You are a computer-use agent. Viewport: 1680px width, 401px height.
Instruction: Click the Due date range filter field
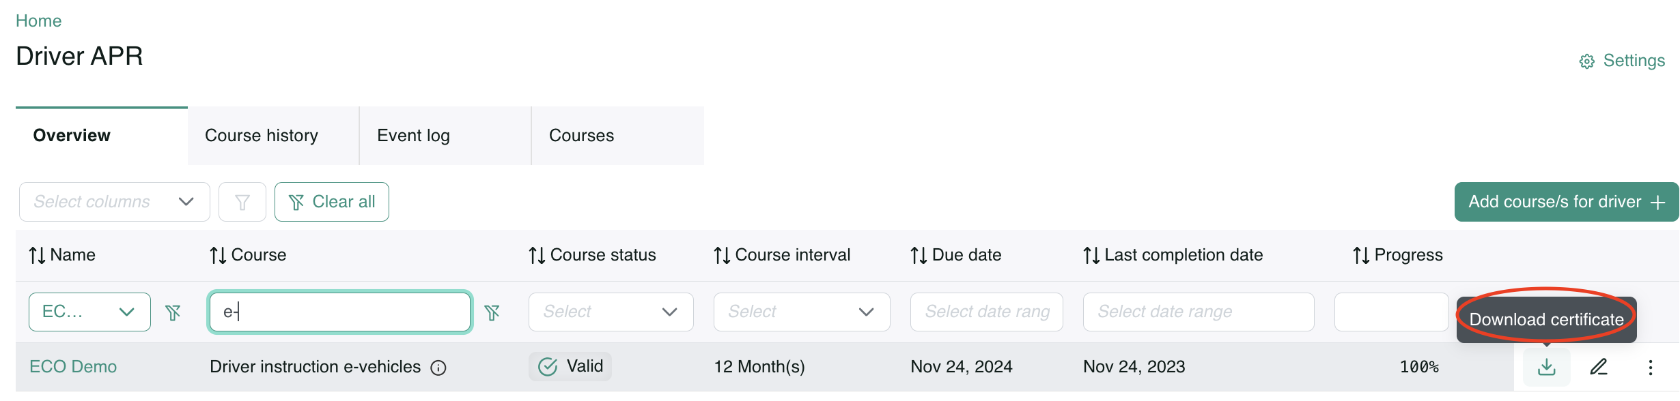pos(986,312)
